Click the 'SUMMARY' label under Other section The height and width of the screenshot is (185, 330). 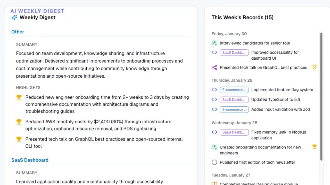coord(27,45)
